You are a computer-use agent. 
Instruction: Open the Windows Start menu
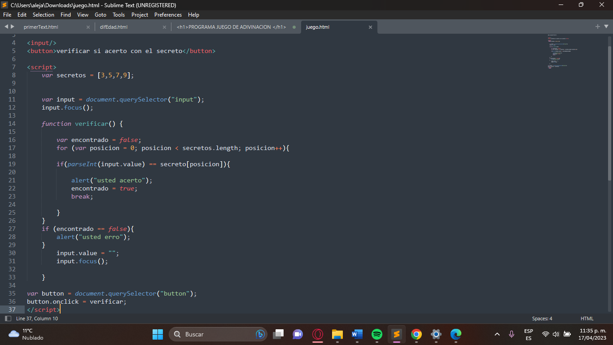pyautogui.click(x=158, y=334)
